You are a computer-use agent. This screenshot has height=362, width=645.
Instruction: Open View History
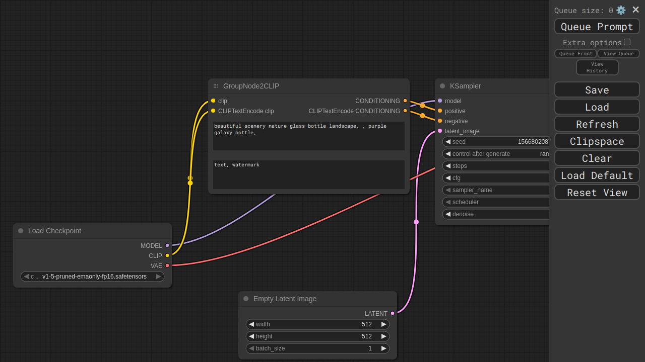point(597,67)
